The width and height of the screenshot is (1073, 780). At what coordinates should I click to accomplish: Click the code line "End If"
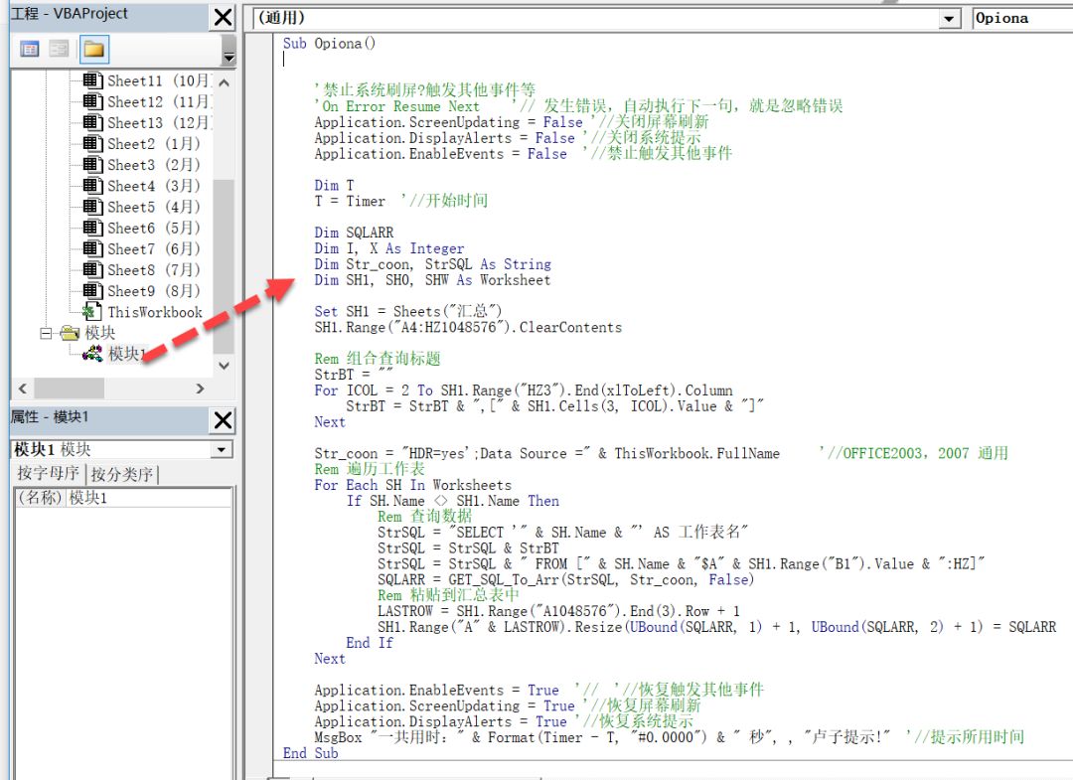tap(370, 643)
